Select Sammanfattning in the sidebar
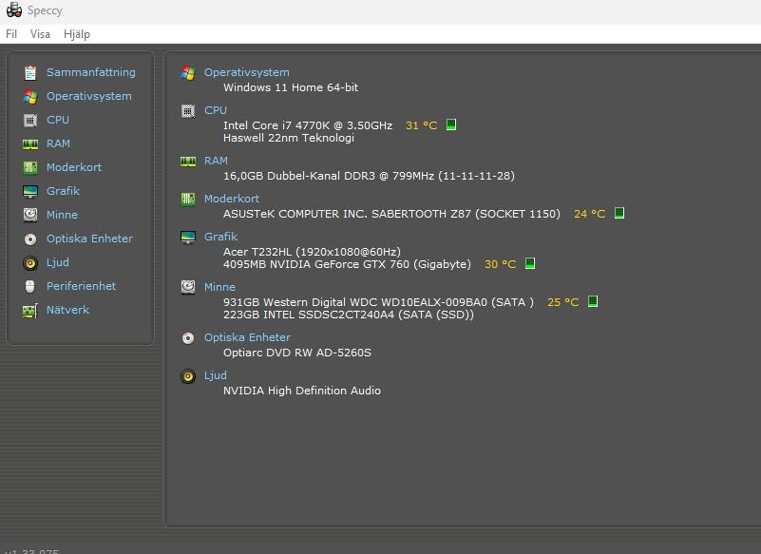The image size is (761, 554). pyautogui.click(x=91, y=72)
